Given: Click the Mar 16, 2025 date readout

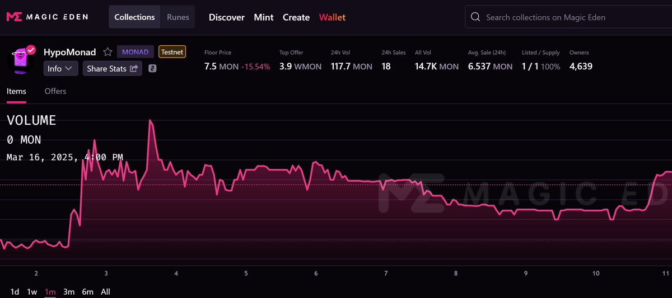Looking at the screenshot, I should [65, 157].
